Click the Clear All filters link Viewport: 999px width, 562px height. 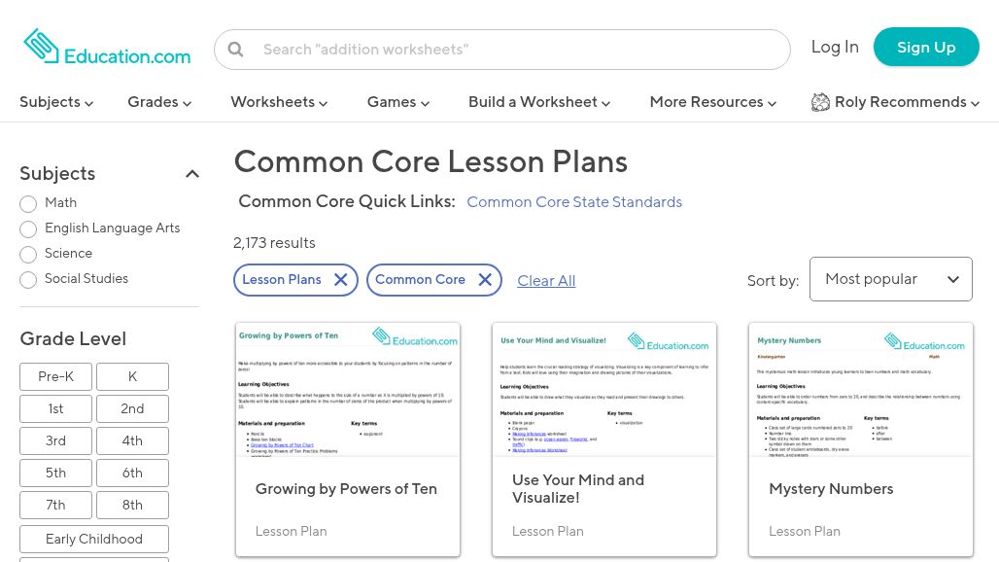coord(546,281)
